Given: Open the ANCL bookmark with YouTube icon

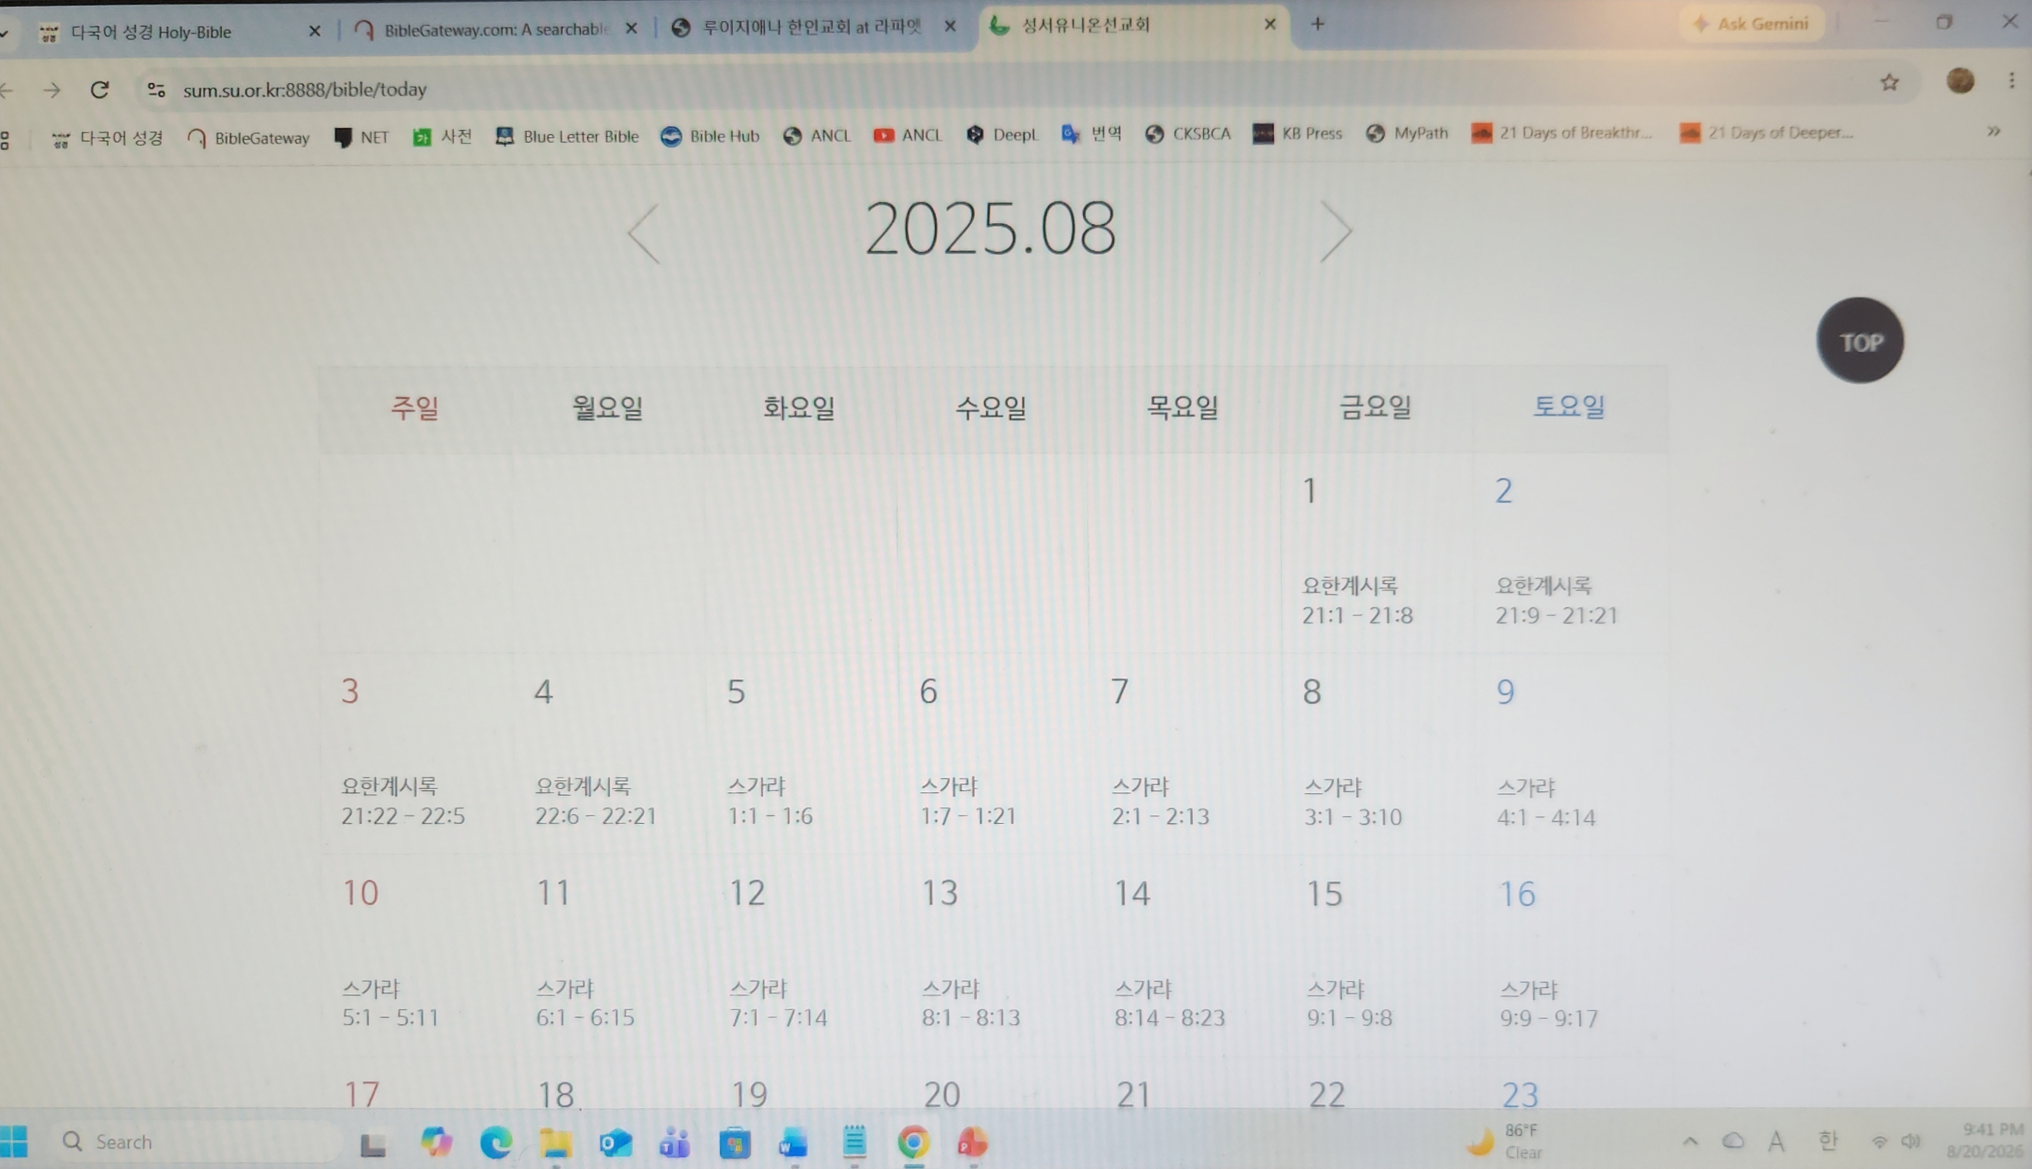Looking at the screenshot, I should click(908, 135).
